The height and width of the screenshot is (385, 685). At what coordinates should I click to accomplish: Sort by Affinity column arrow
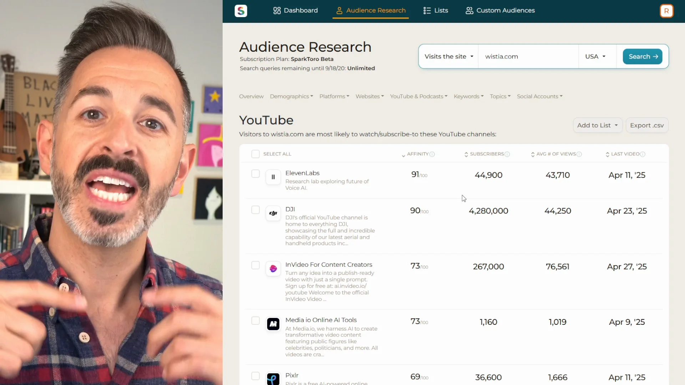404,155
